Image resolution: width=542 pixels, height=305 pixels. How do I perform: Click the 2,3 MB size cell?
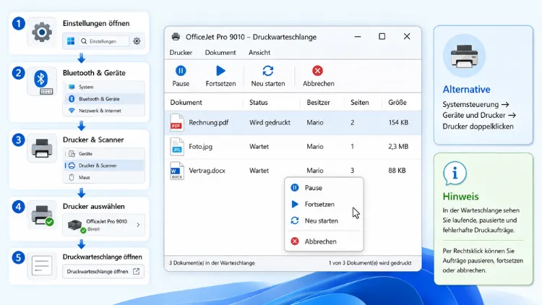pyautogui.click(x=398, y=146)
